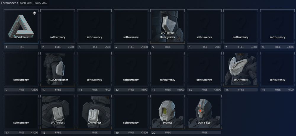Click the softcurrency tile at tier 4

pos(131,26)
